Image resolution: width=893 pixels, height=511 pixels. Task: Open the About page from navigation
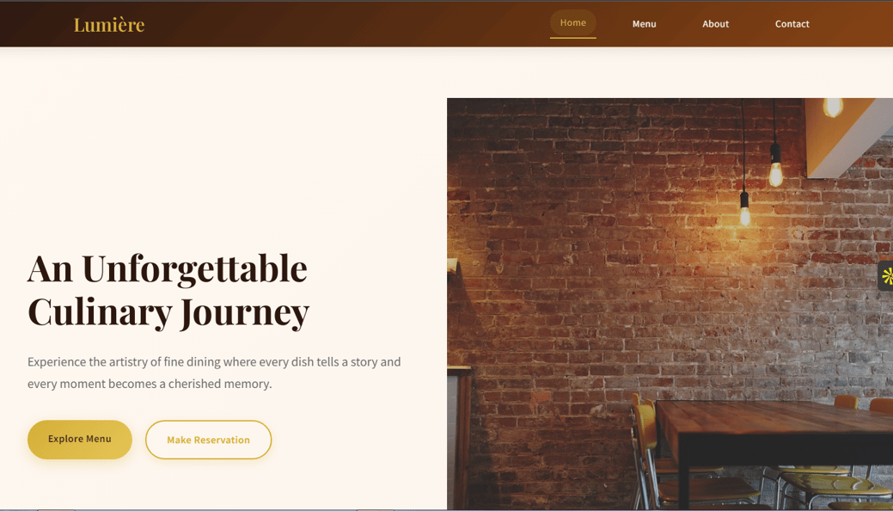[715, 24]
